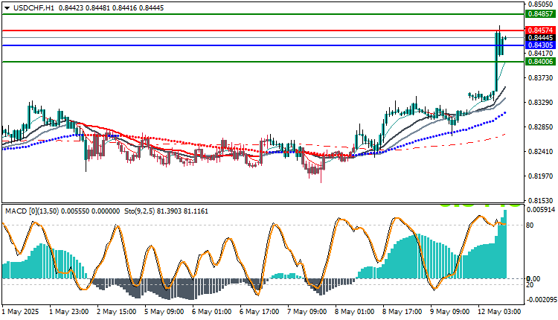Image resolution: width=558 pixels, height=320 pixels.
Task: Click the 8 May 01:00 time label
Action: tap(354, 312)
